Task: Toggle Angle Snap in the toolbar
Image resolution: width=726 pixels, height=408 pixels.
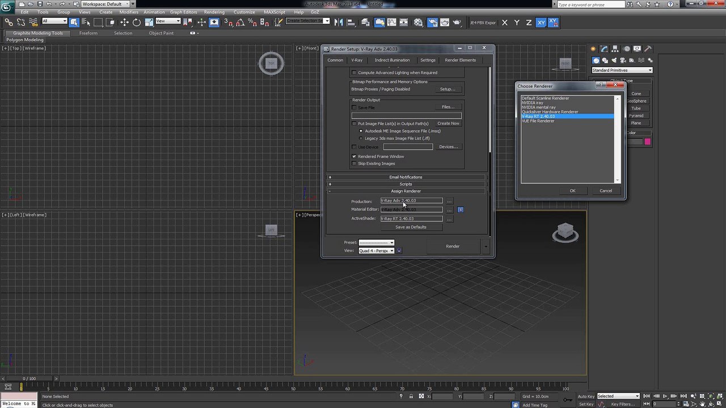Action: pos(240,22)
